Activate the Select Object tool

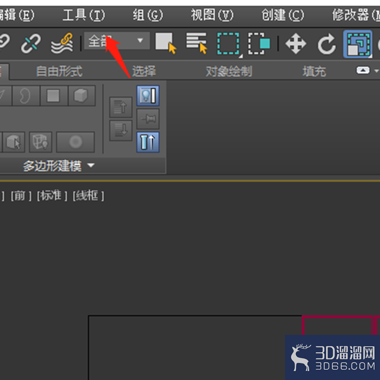tap(166, 43)
